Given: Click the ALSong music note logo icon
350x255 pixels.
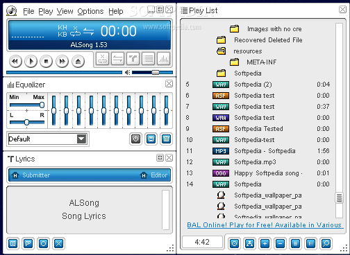Looking at the screenshot, I should 11,10.
